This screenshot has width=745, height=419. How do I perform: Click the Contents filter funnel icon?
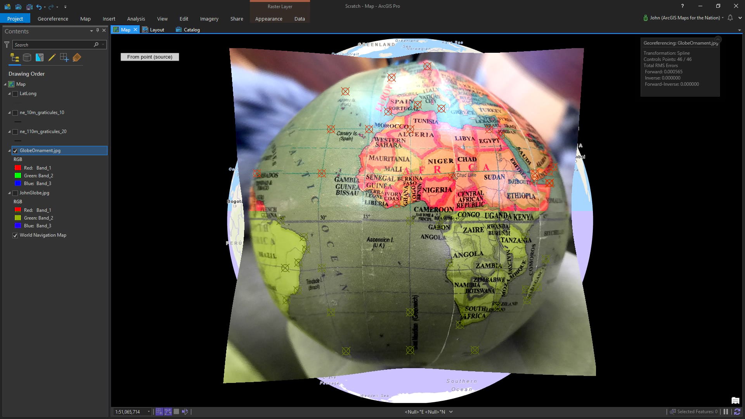click(x=7, y=45)
